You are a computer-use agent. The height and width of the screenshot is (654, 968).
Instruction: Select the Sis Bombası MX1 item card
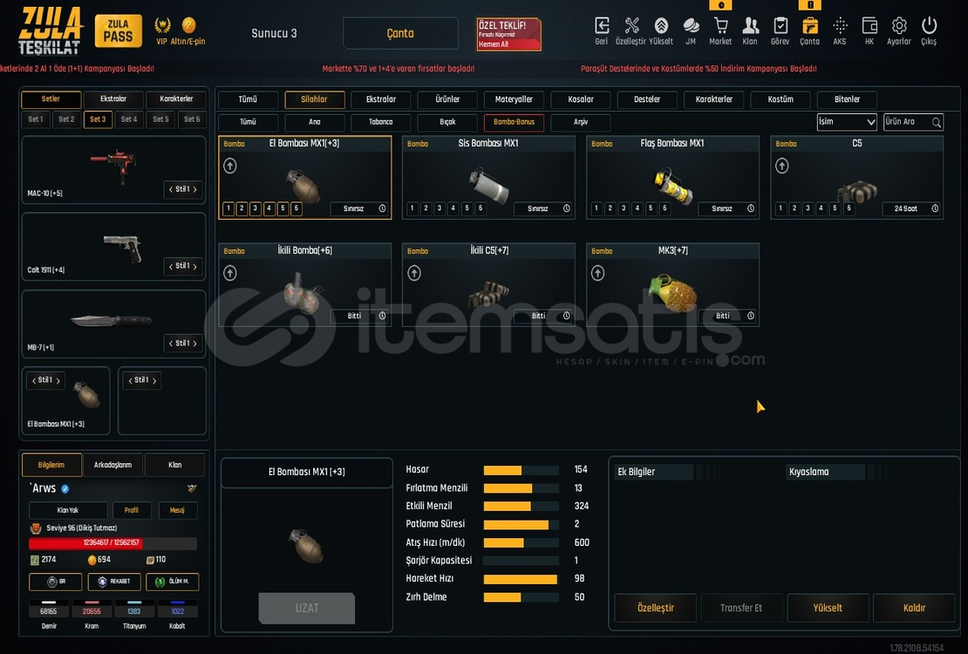tap(488, 178)
